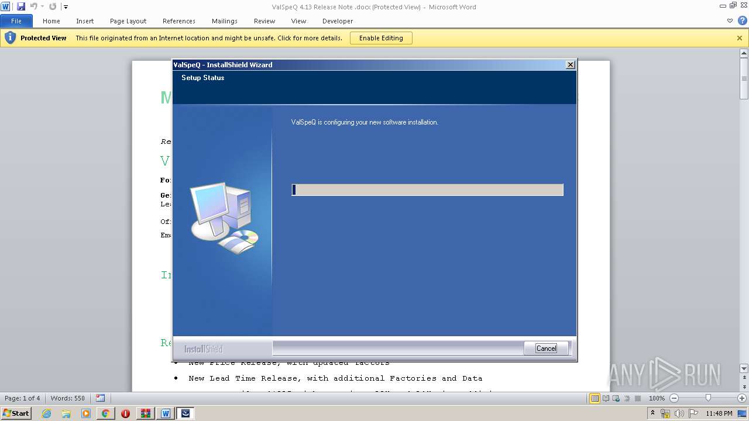The height and width of the screenshot is (421, 749).
Task: Click the Show Desktop button
Action: (x=743, y=413)
